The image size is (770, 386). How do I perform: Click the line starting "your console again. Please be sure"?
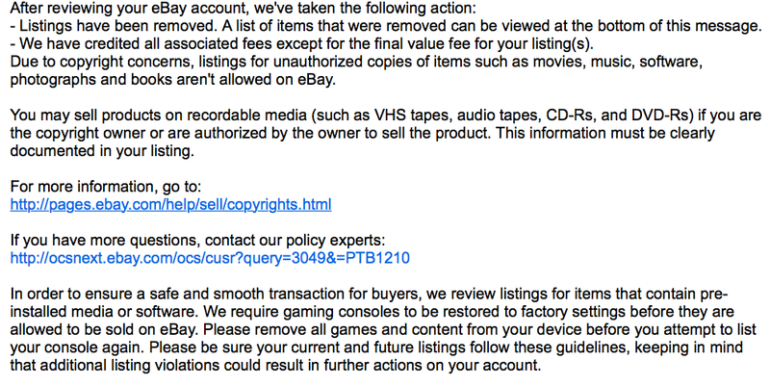point(376,347)
